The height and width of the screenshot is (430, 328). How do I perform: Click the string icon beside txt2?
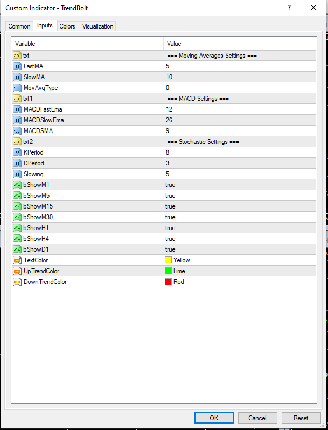pos(17,142)
